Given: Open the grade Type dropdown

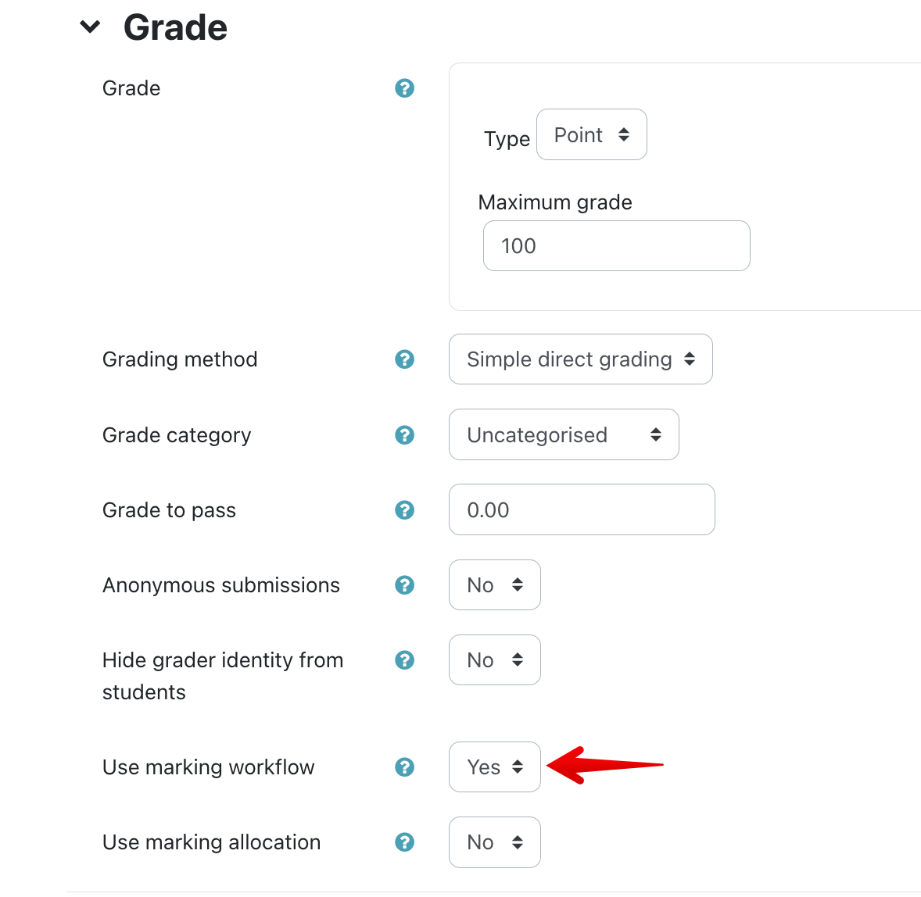Looking at the screenshot, I should [591, 135].
